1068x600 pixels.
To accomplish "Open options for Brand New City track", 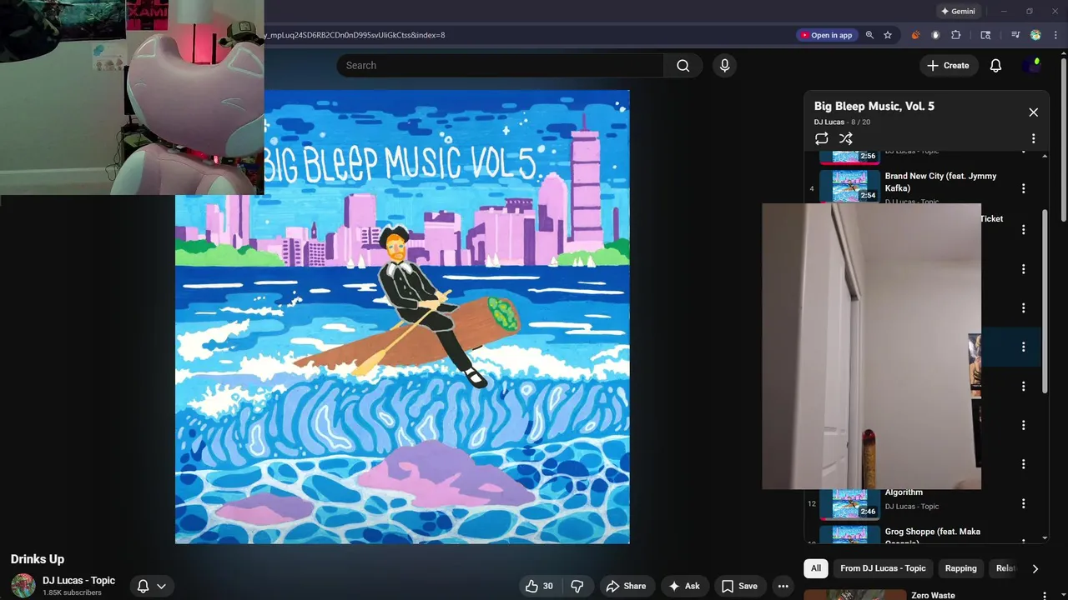I will click(x=1023, y=188).
